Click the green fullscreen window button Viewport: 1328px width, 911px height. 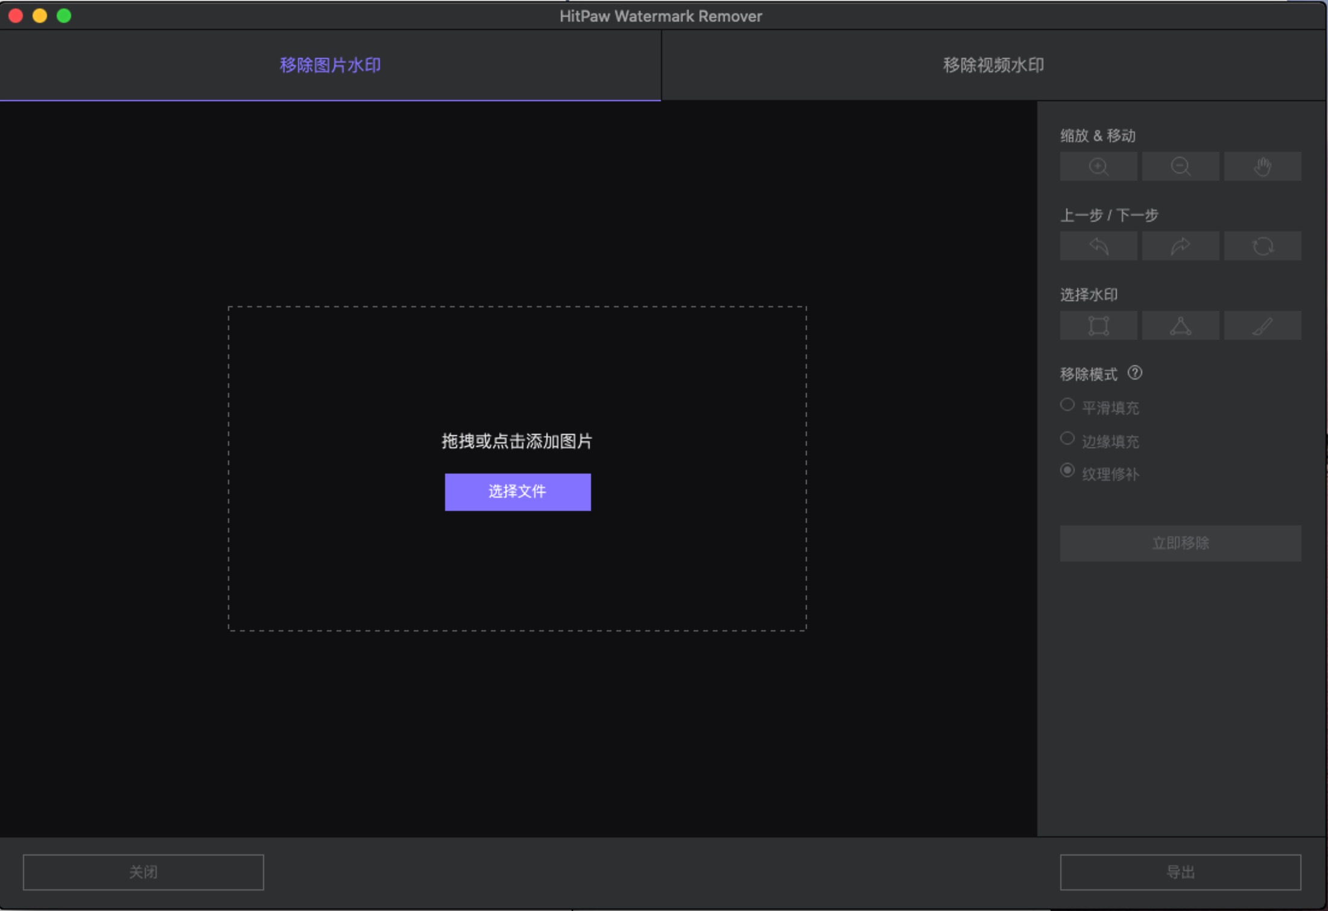point(64,16)
